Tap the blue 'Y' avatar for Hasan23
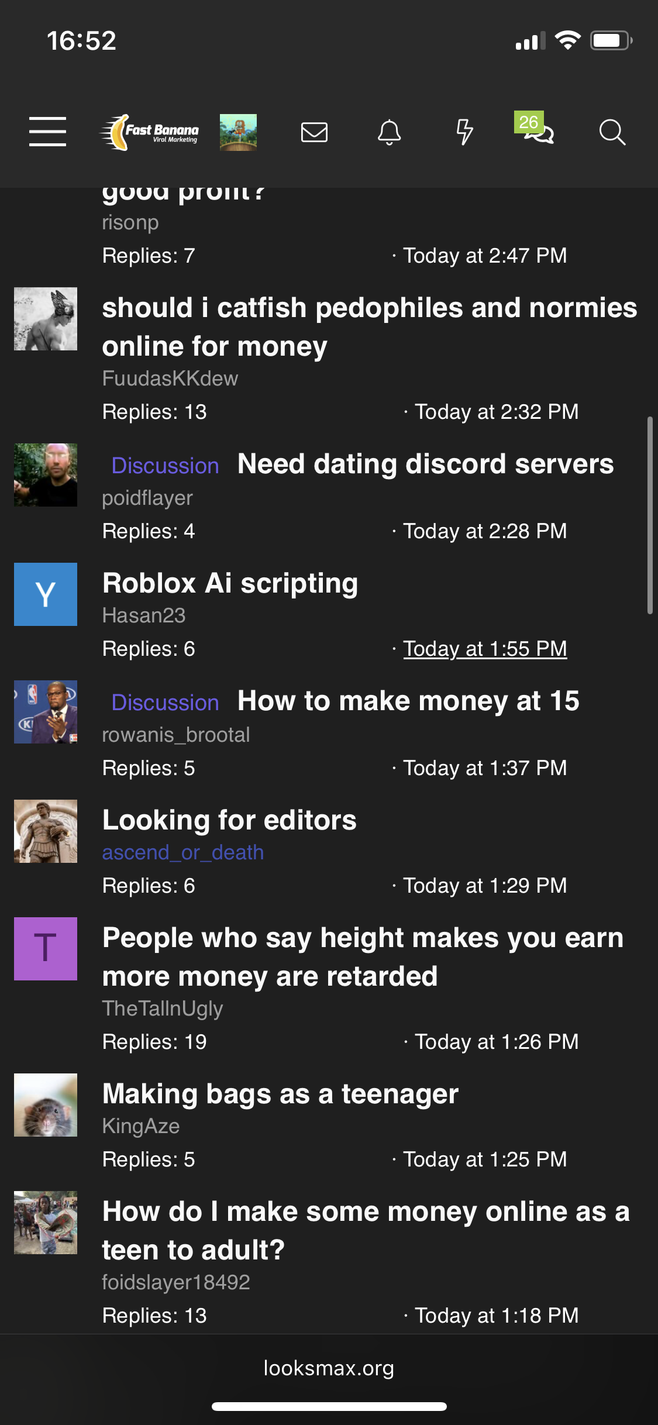Viewport: 658px width, 1425px height. pos(46,594)
